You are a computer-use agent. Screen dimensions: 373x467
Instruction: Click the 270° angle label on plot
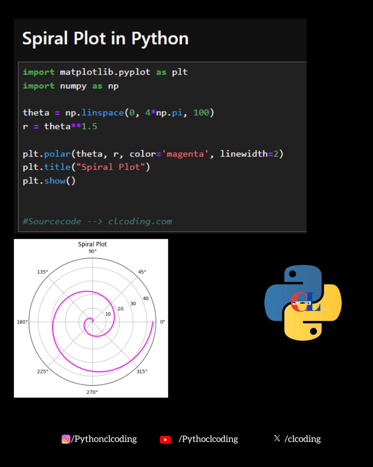pos(92,392)
